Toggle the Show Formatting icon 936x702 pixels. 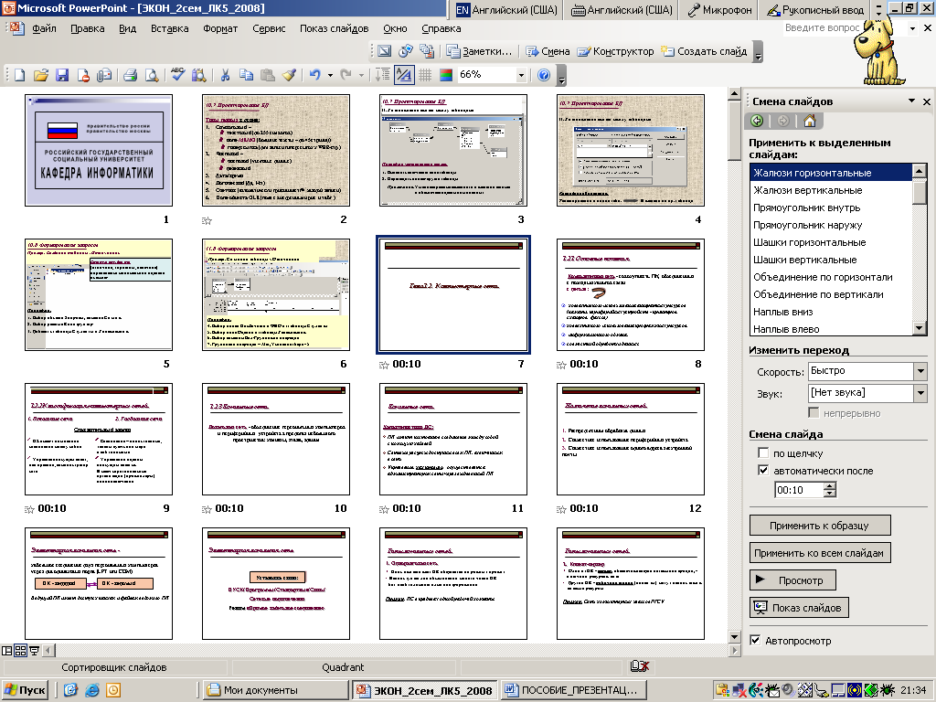tap(403, 75)
